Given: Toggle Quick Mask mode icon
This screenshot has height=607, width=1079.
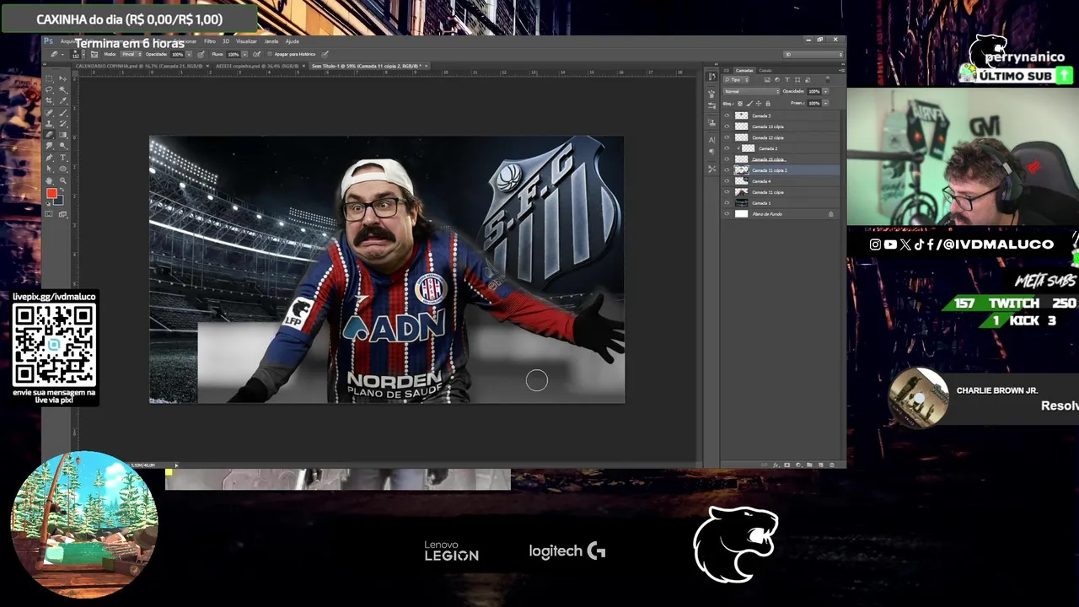Looking at the screenshot, I should [49, 213].
